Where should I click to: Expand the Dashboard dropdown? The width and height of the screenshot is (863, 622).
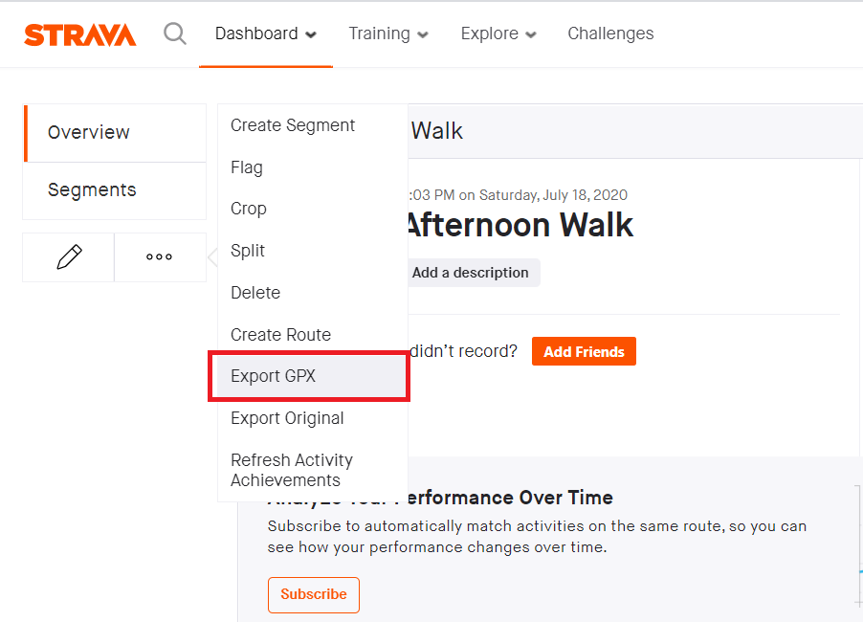265,34
